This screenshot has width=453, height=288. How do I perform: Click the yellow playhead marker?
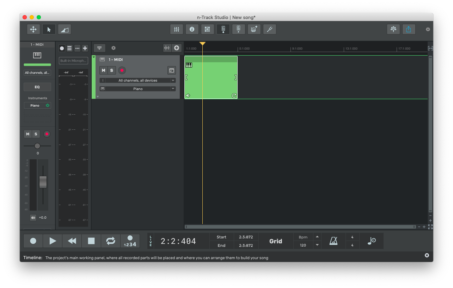[202, 44]
